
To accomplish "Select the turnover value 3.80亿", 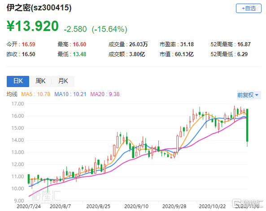I will (137, 54).
